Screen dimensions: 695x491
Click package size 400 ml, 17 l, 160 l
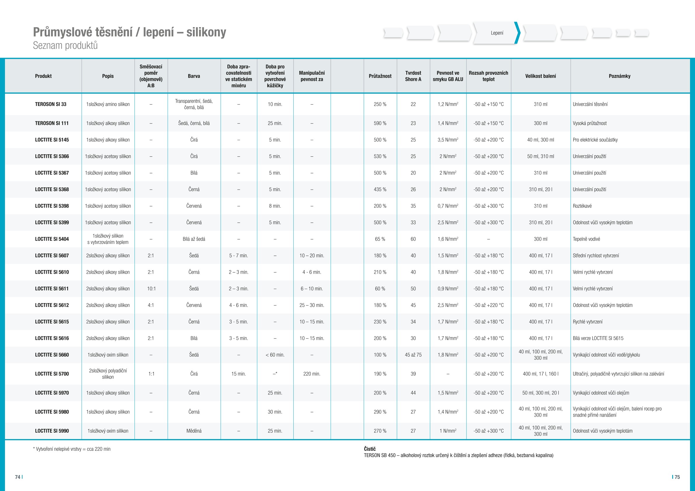click(541, 374)
